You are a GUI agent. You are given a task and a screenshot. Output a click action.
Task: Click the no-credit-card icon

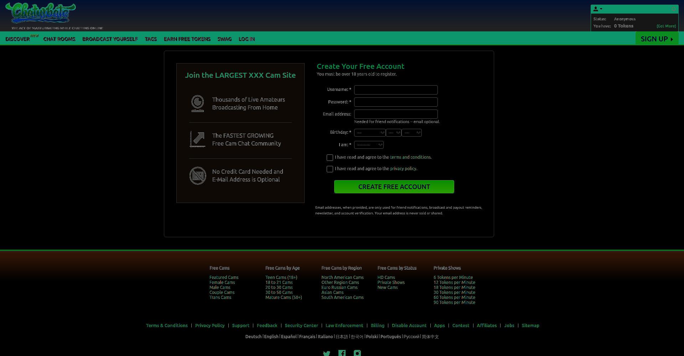click(198, 176)
